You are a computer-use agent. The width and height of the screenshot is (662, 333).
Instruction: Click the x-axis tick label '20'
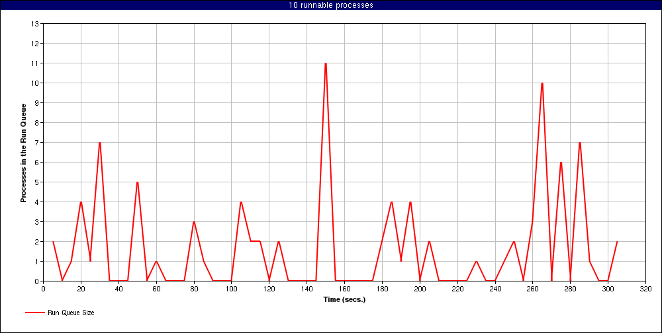point(81,289)
